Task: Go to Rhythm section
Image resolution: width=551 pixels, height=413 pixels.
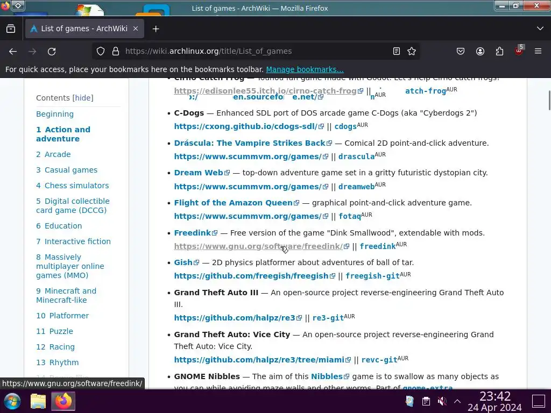Action: (x=57, y=362)
